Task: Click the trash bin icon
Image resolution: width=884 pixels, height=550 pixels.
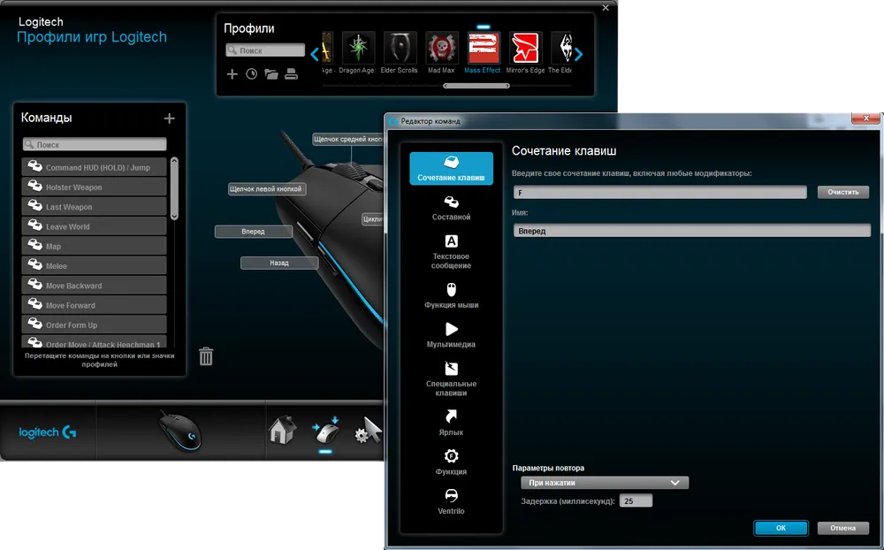Action: click(206, 356)
